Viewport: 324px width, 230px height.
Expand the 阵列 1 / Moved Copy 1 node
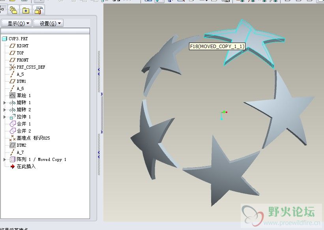click(5, 159)
